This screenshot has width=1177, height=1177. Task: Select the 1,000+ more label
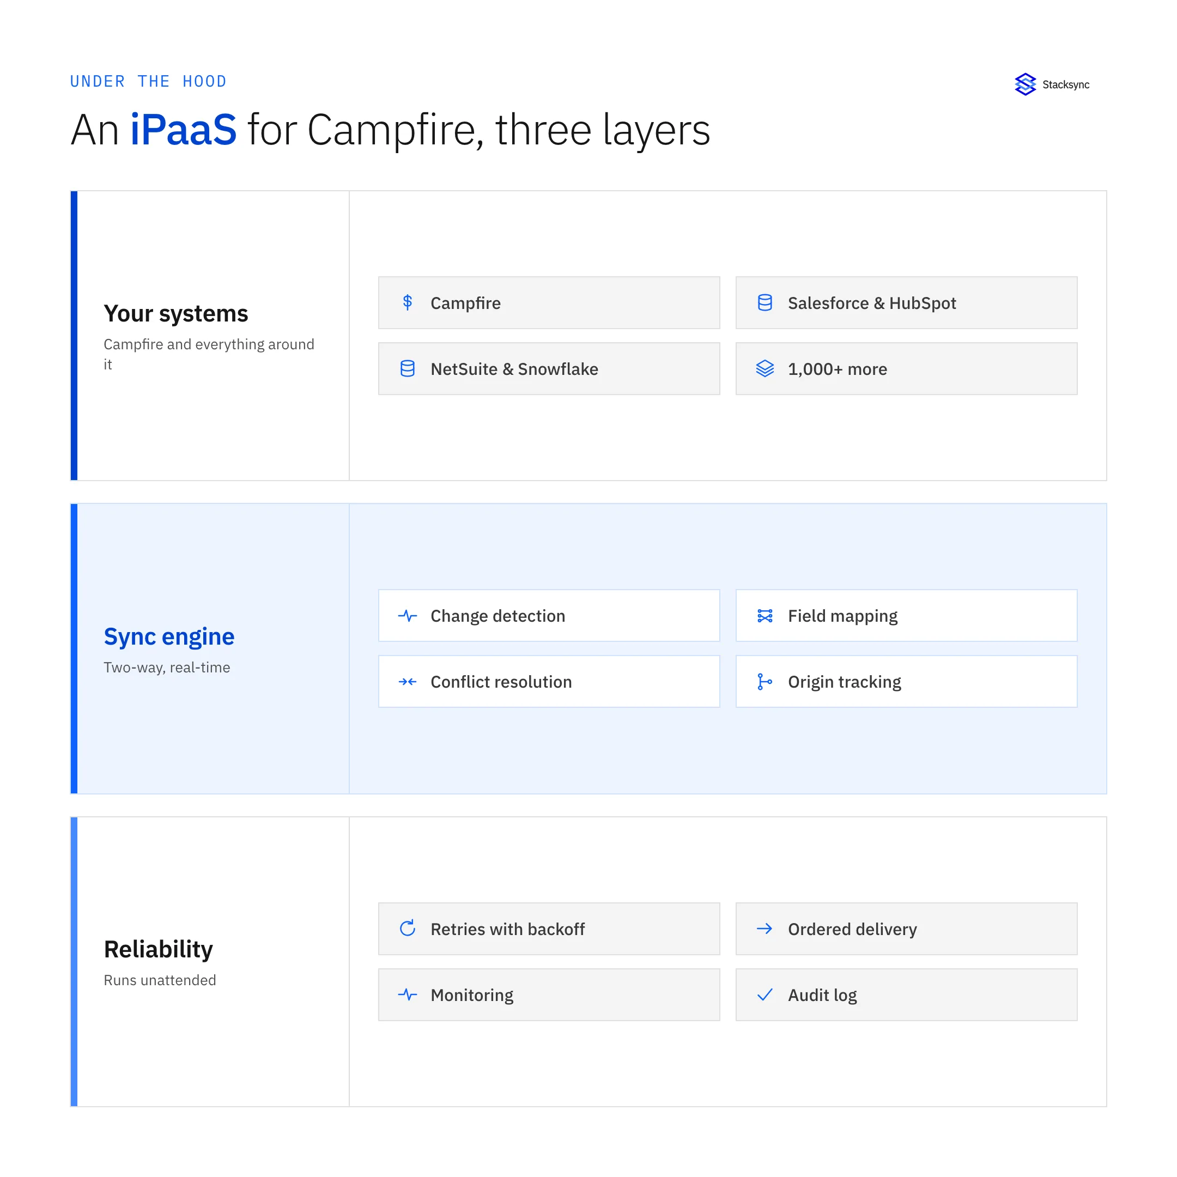(837, 368)
